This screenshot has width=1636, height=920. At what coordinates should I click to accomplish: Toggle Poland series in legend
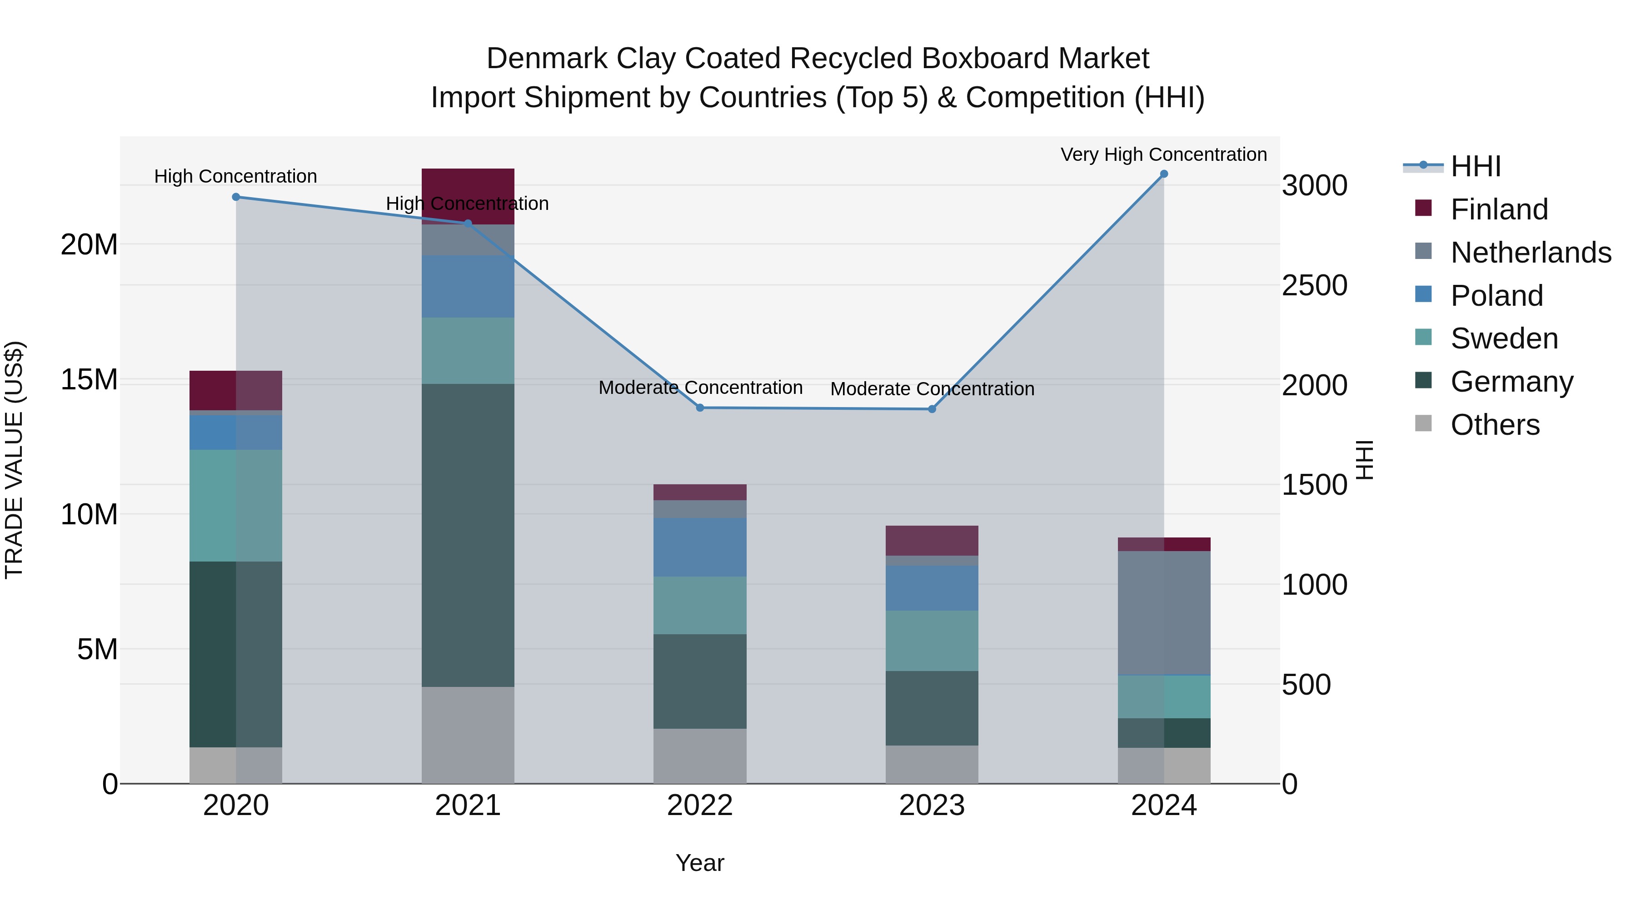click(1479, 295)
